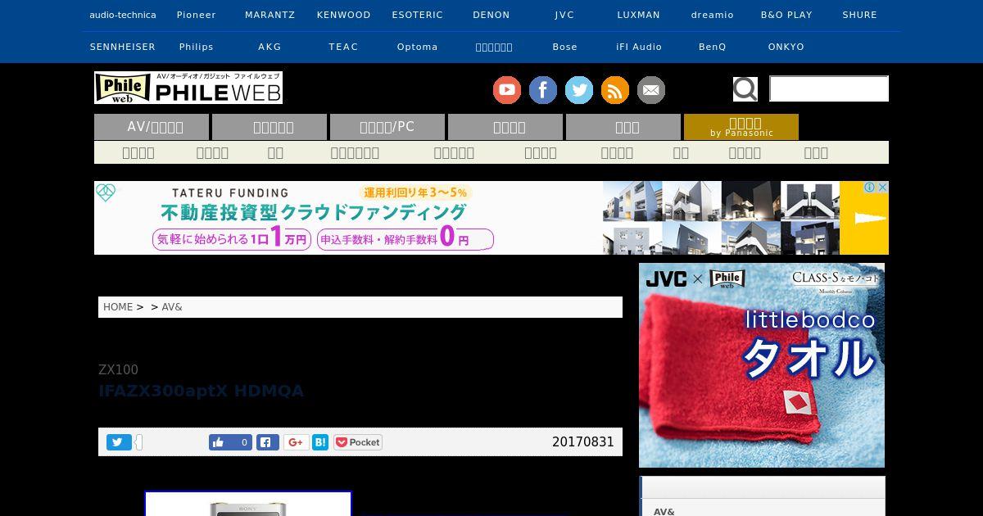Select the 'by Panasonic' gold tab
Image resolution: width=983 pixels, height=516 pixels.
click(741, 127)
